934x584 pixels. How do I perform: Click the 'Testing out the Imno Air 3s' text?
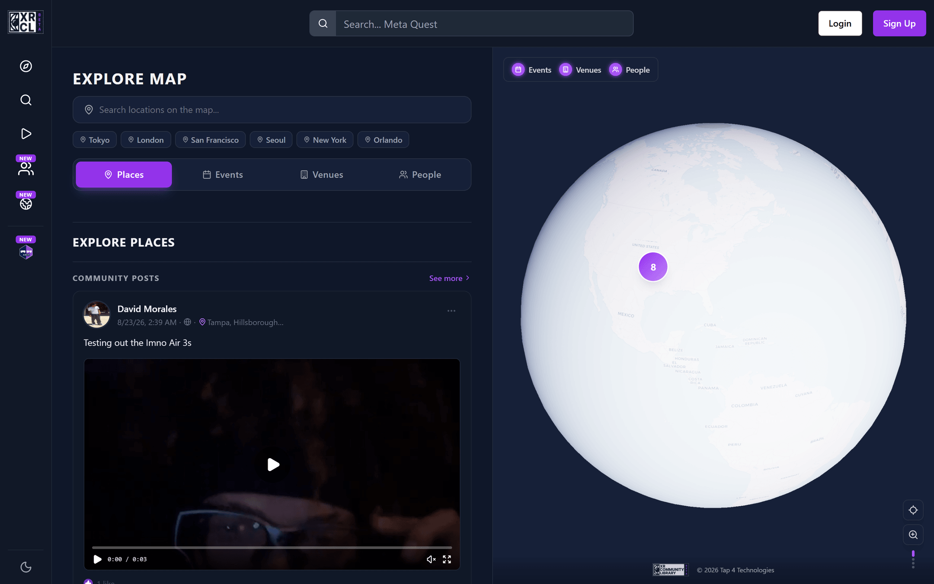click(x=138, y=343)
